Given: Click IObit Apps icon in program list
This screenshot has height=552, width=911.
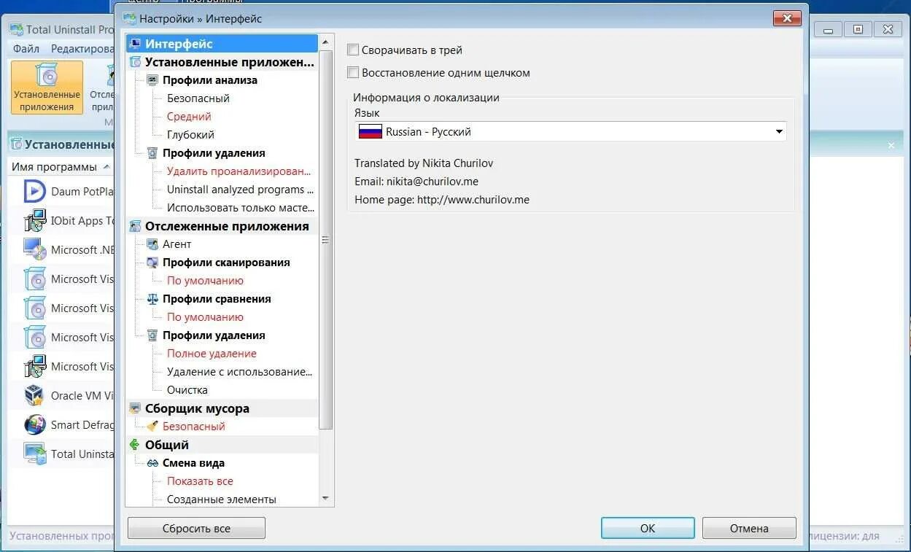Looking at the screenshot, I should [x=35, y=221].
